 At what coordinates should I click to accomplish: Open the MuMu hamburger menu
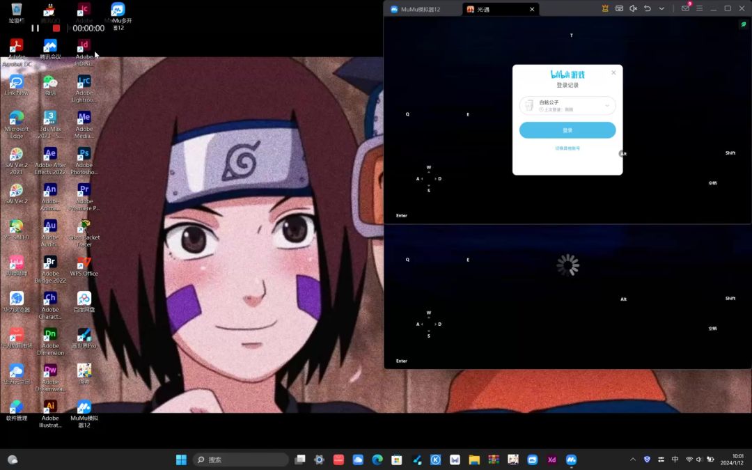[x=699, y=8]
